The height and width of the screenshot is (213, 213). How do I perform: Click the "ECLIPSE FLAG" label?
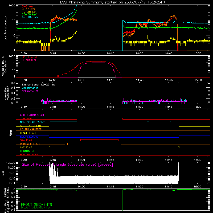29,137
